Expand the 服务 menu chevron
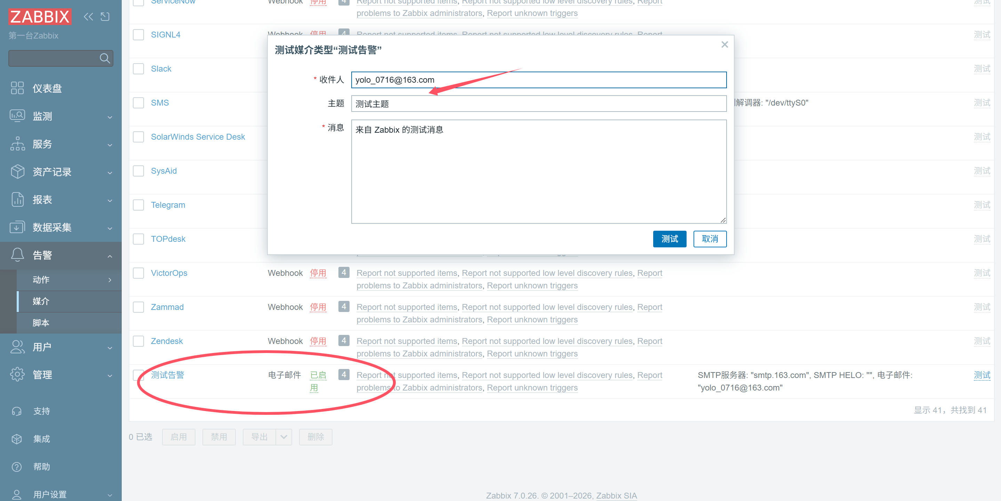 [x=110, y=145]
